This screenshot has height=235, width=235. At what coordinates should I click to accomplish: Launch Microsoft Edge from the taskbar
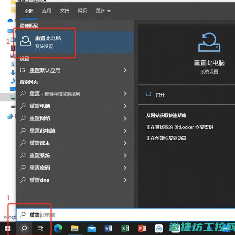click(x=58, y=228)
